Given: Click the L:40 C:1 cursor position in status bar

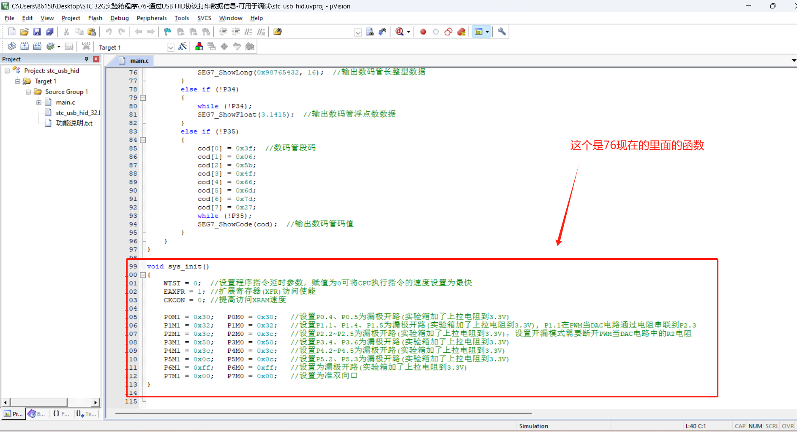Looking at the screenshot, I should pos(696,426).
